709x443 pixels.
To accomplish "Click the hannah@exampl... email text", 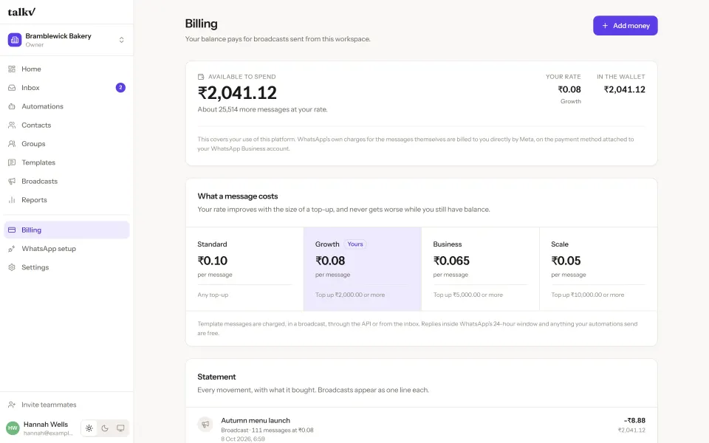I will 48,433.
